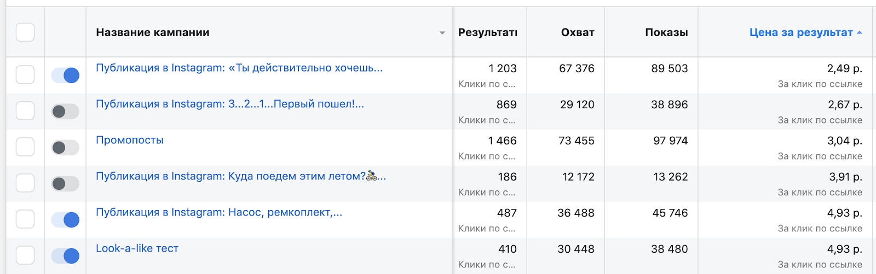Screen dimensions: 876x274
Task: Check the Look-a-like тест row checkbox
Action: tap(25, 255)
